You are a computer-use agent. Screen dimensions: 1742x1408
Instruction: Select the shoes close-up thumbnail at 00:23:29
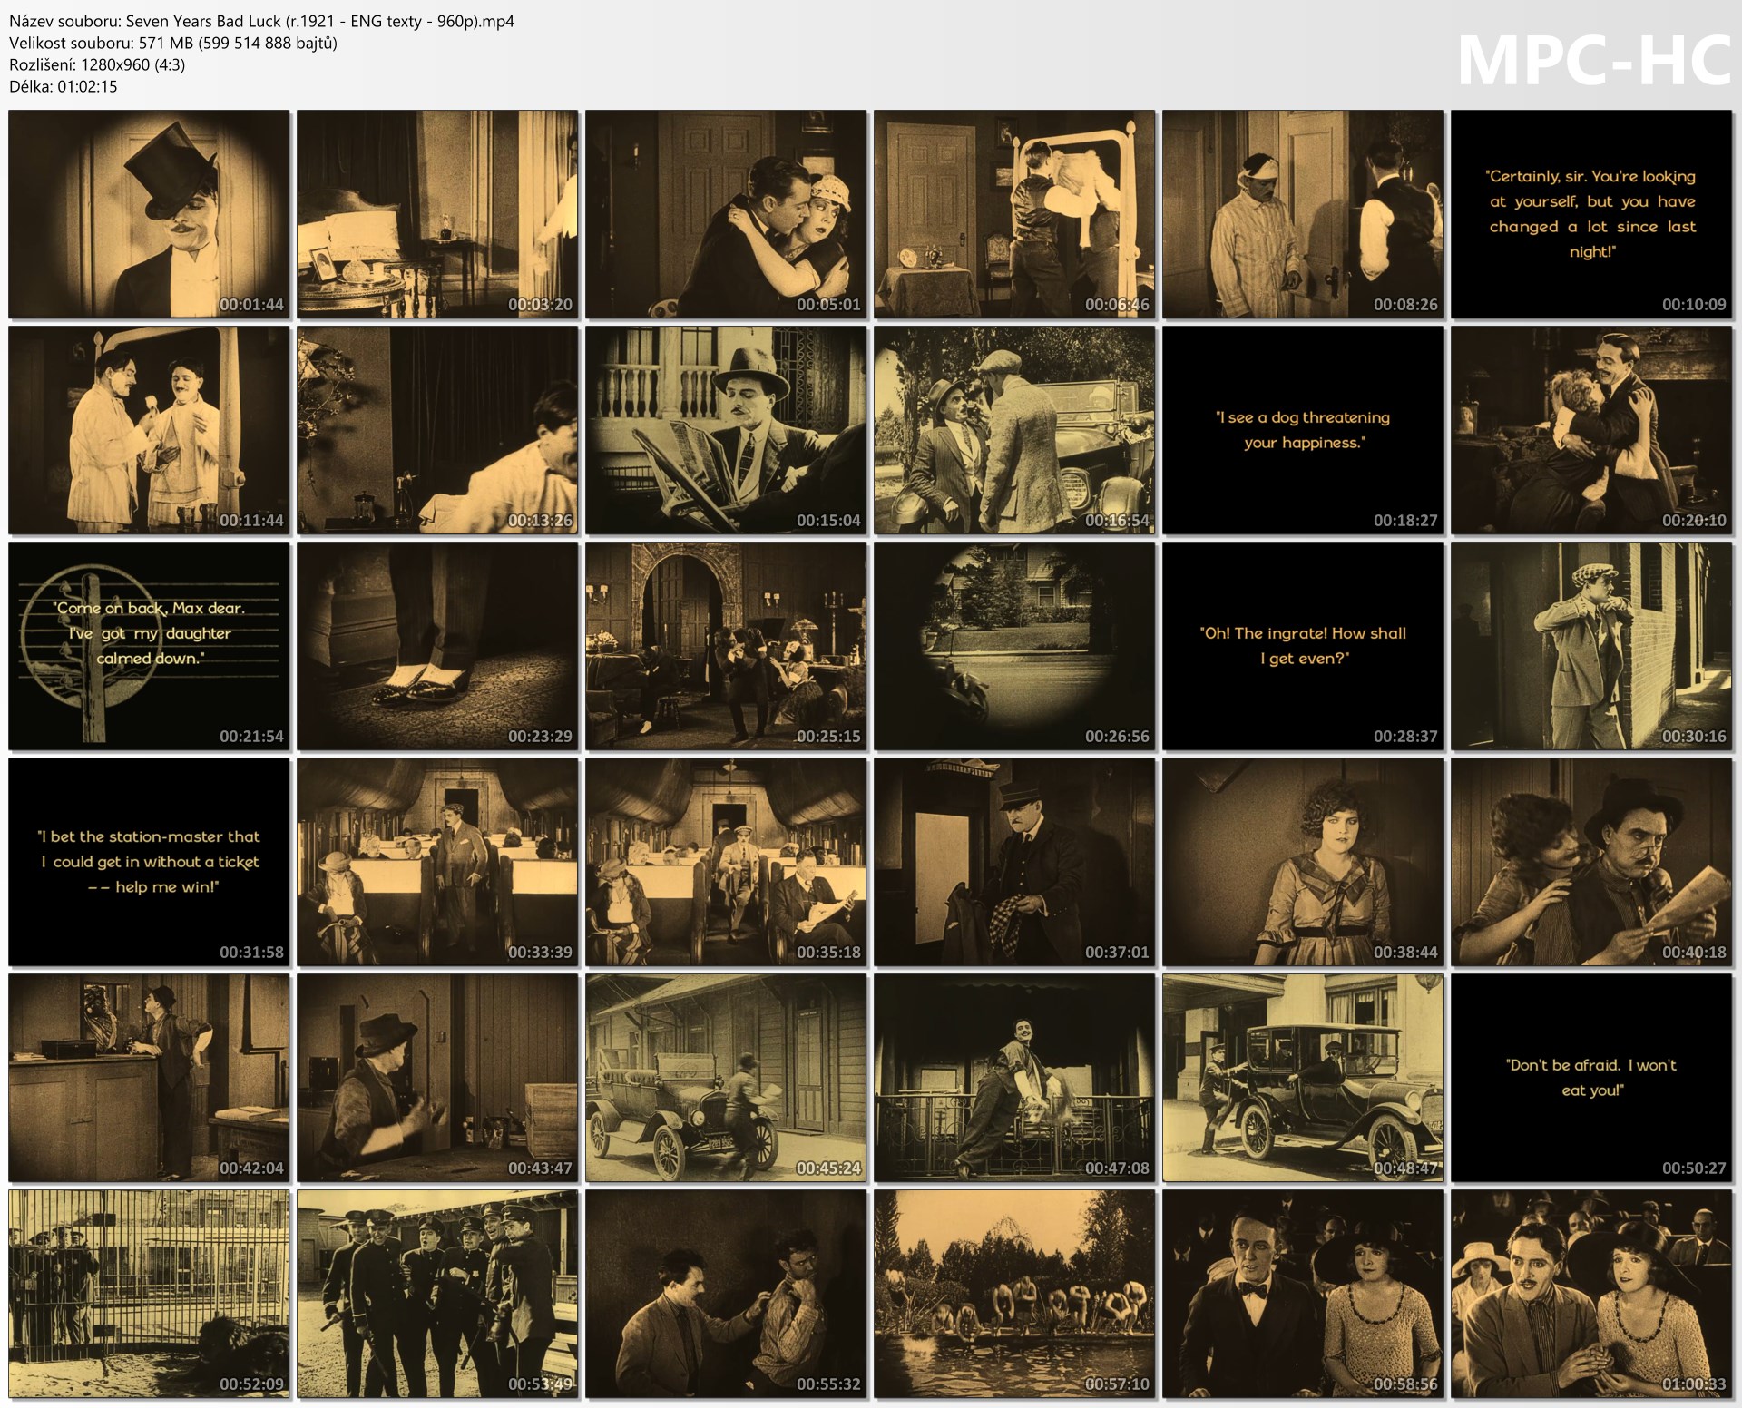click(x=437, y=646)
